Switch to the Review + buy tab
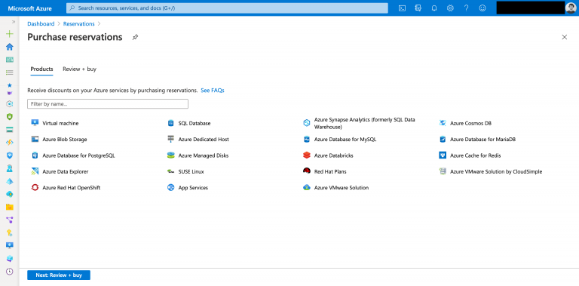Screen dimensions: 579x286 click(x=79, y=69)
